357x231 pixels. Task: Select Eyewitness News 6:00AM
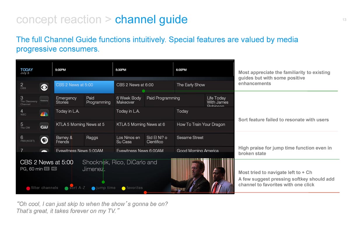(x=144, y=150)
